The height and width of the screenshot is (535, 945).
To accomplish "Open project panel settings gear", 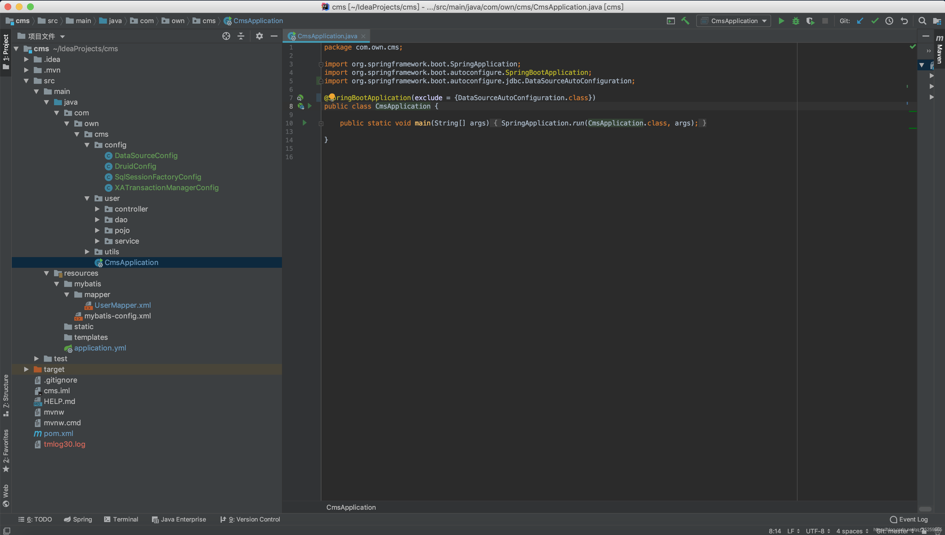I will tap(259, 36).
